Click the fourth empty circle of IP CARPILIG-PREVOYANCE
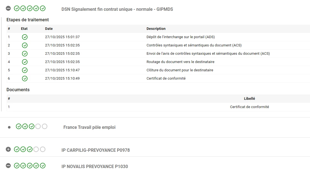310x170 pixels. point(36,149)
